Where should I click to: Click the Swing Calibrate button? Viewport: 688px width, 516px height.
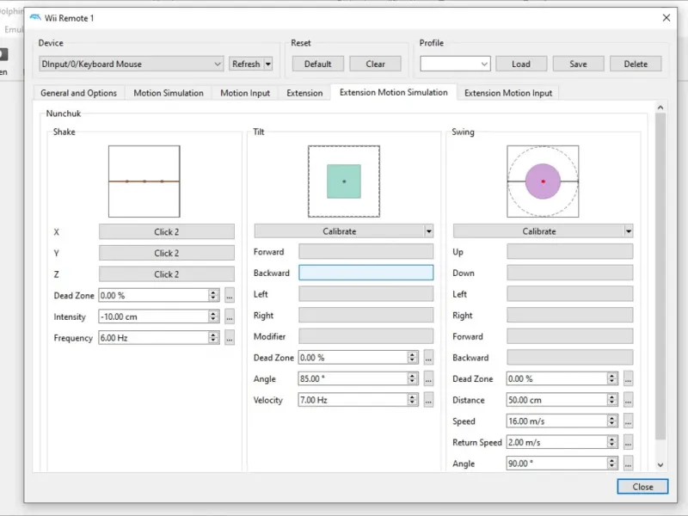[x=539, y=231]
